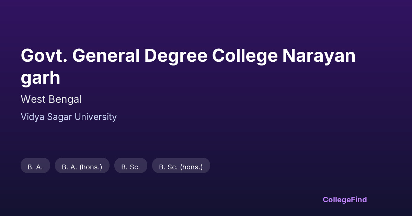Select the West Bengal state label
412x216 pixels.
51,99
